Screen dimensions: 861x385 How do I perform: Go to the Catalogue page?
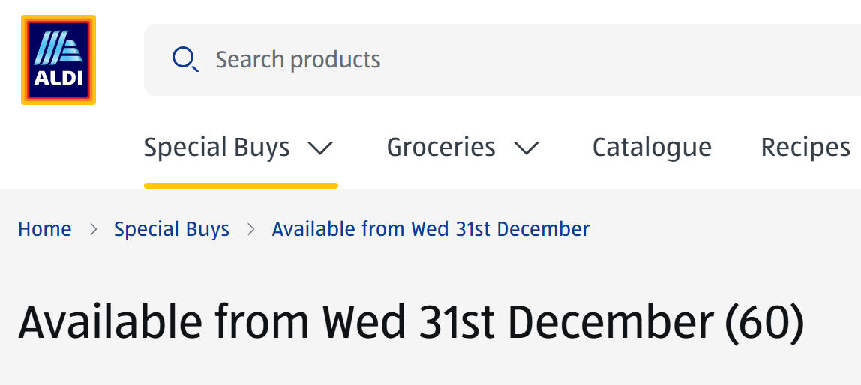[652, 148]
